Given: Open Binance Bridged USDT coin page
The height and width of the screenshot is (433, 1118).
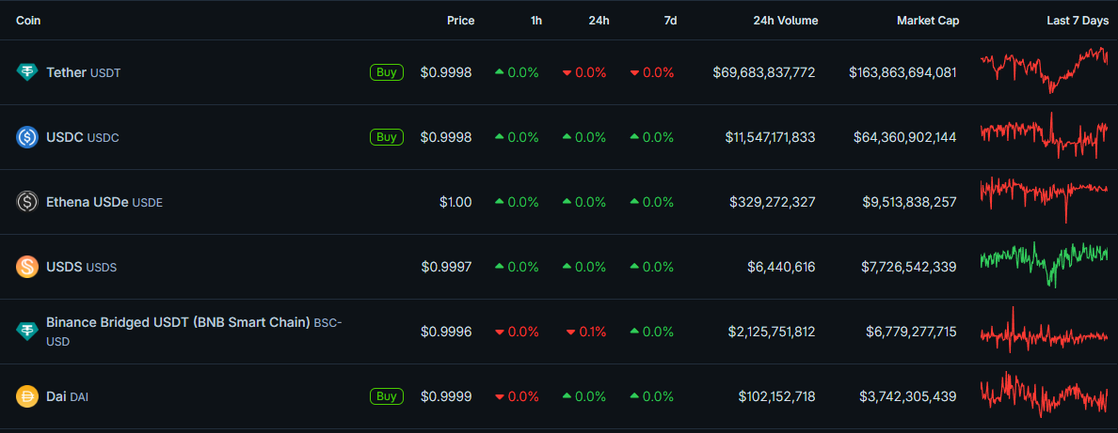Looking at the screenshot, I should [178, 323].
